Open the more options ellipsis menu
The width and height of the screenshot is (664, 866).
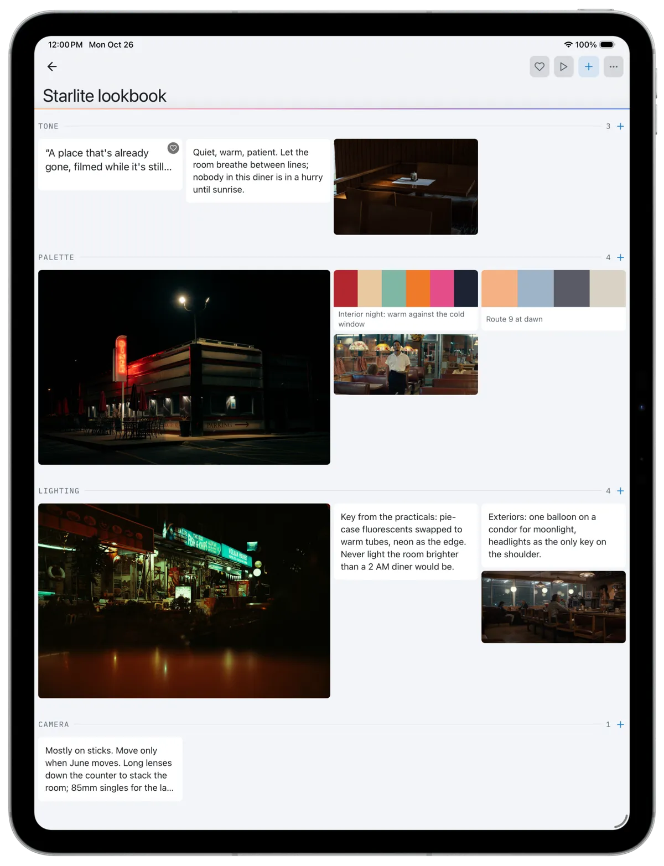click(614, 66)
